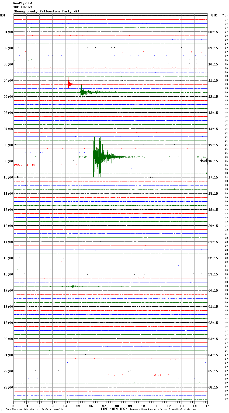
Task: Click the "Each Vertical Division = 100.00 microvolts" note
Action: click(x=34, y=409)
